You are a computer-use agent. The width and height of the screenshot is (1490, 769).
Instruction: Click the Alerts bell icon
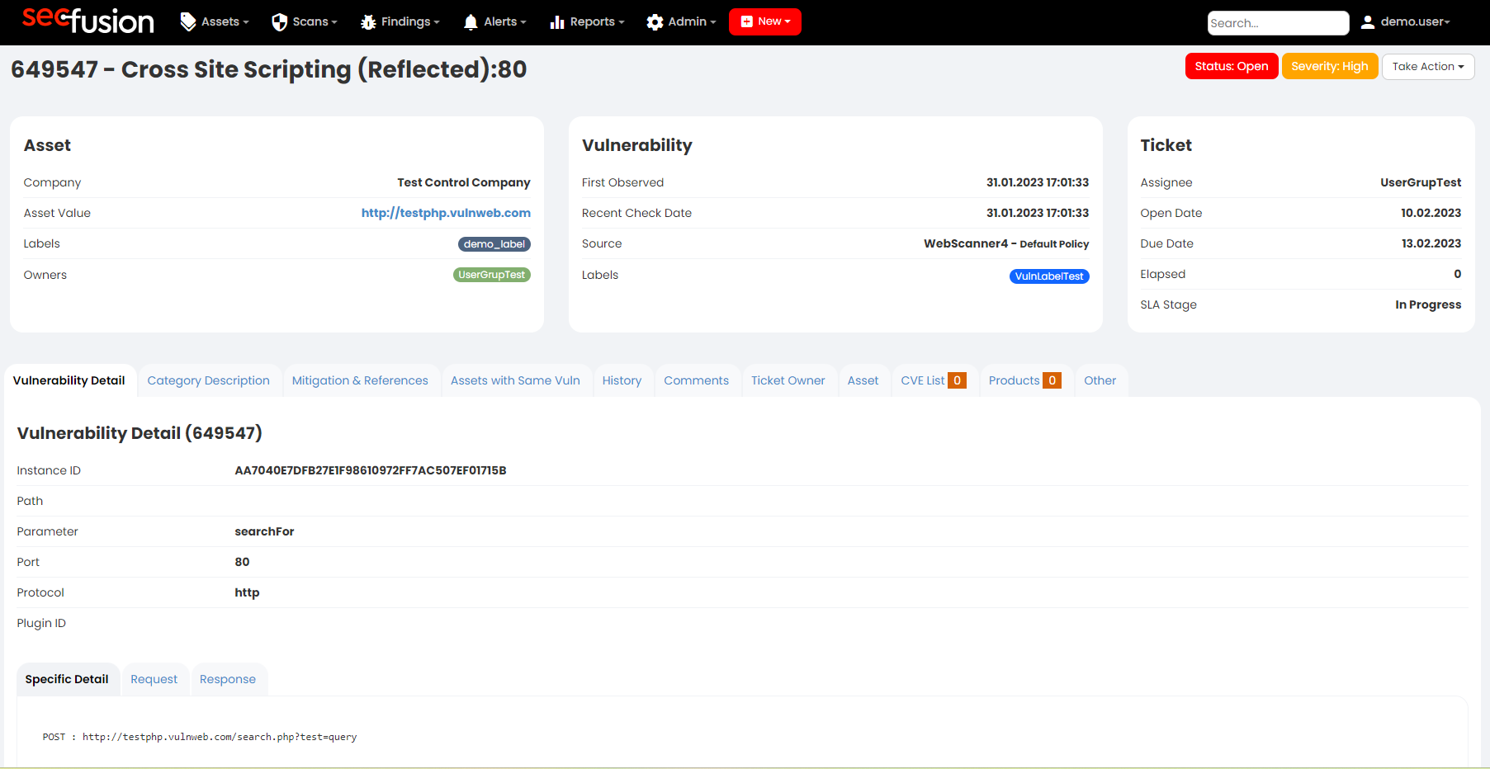point(471,22)
